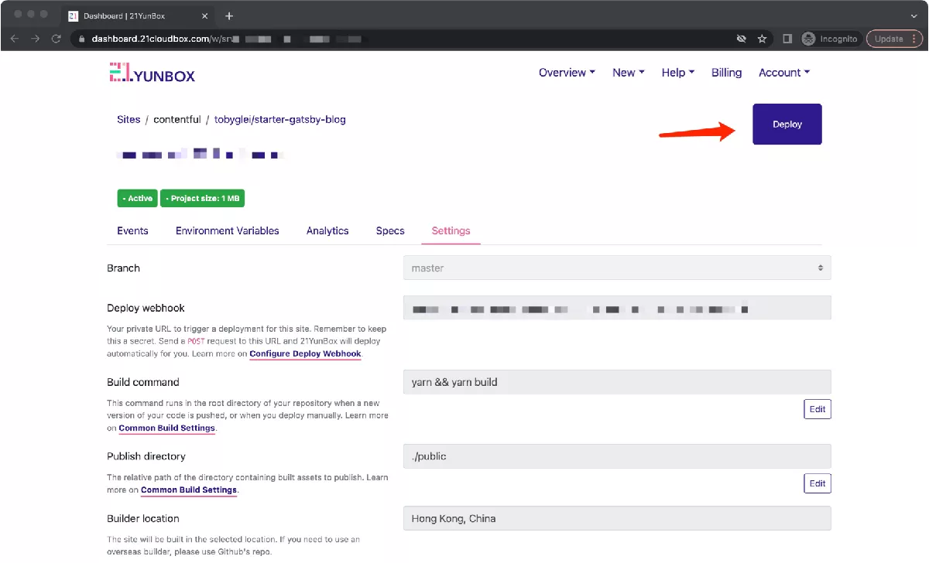This screenshot has height=563, width=929.
Task: Toggle the browser side panel icon
Action: [787, 39]
